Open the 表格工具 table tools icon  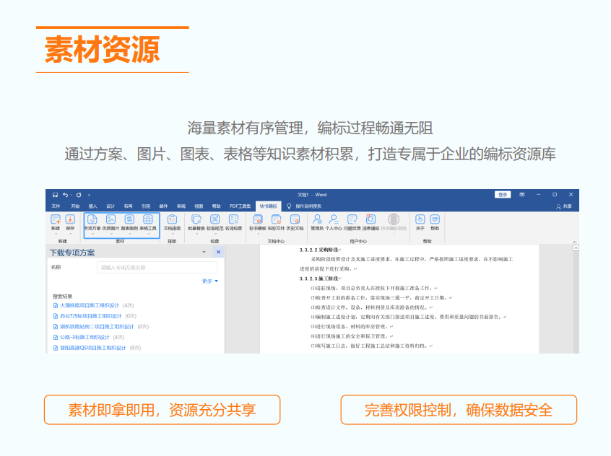148,219
